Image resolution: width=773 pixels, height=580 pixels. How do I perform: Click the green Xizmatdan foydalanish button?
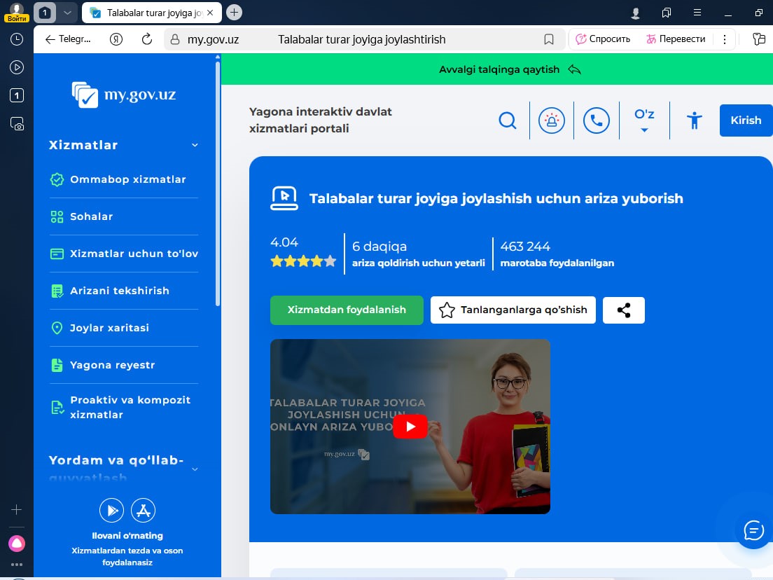tap(347, 310)
